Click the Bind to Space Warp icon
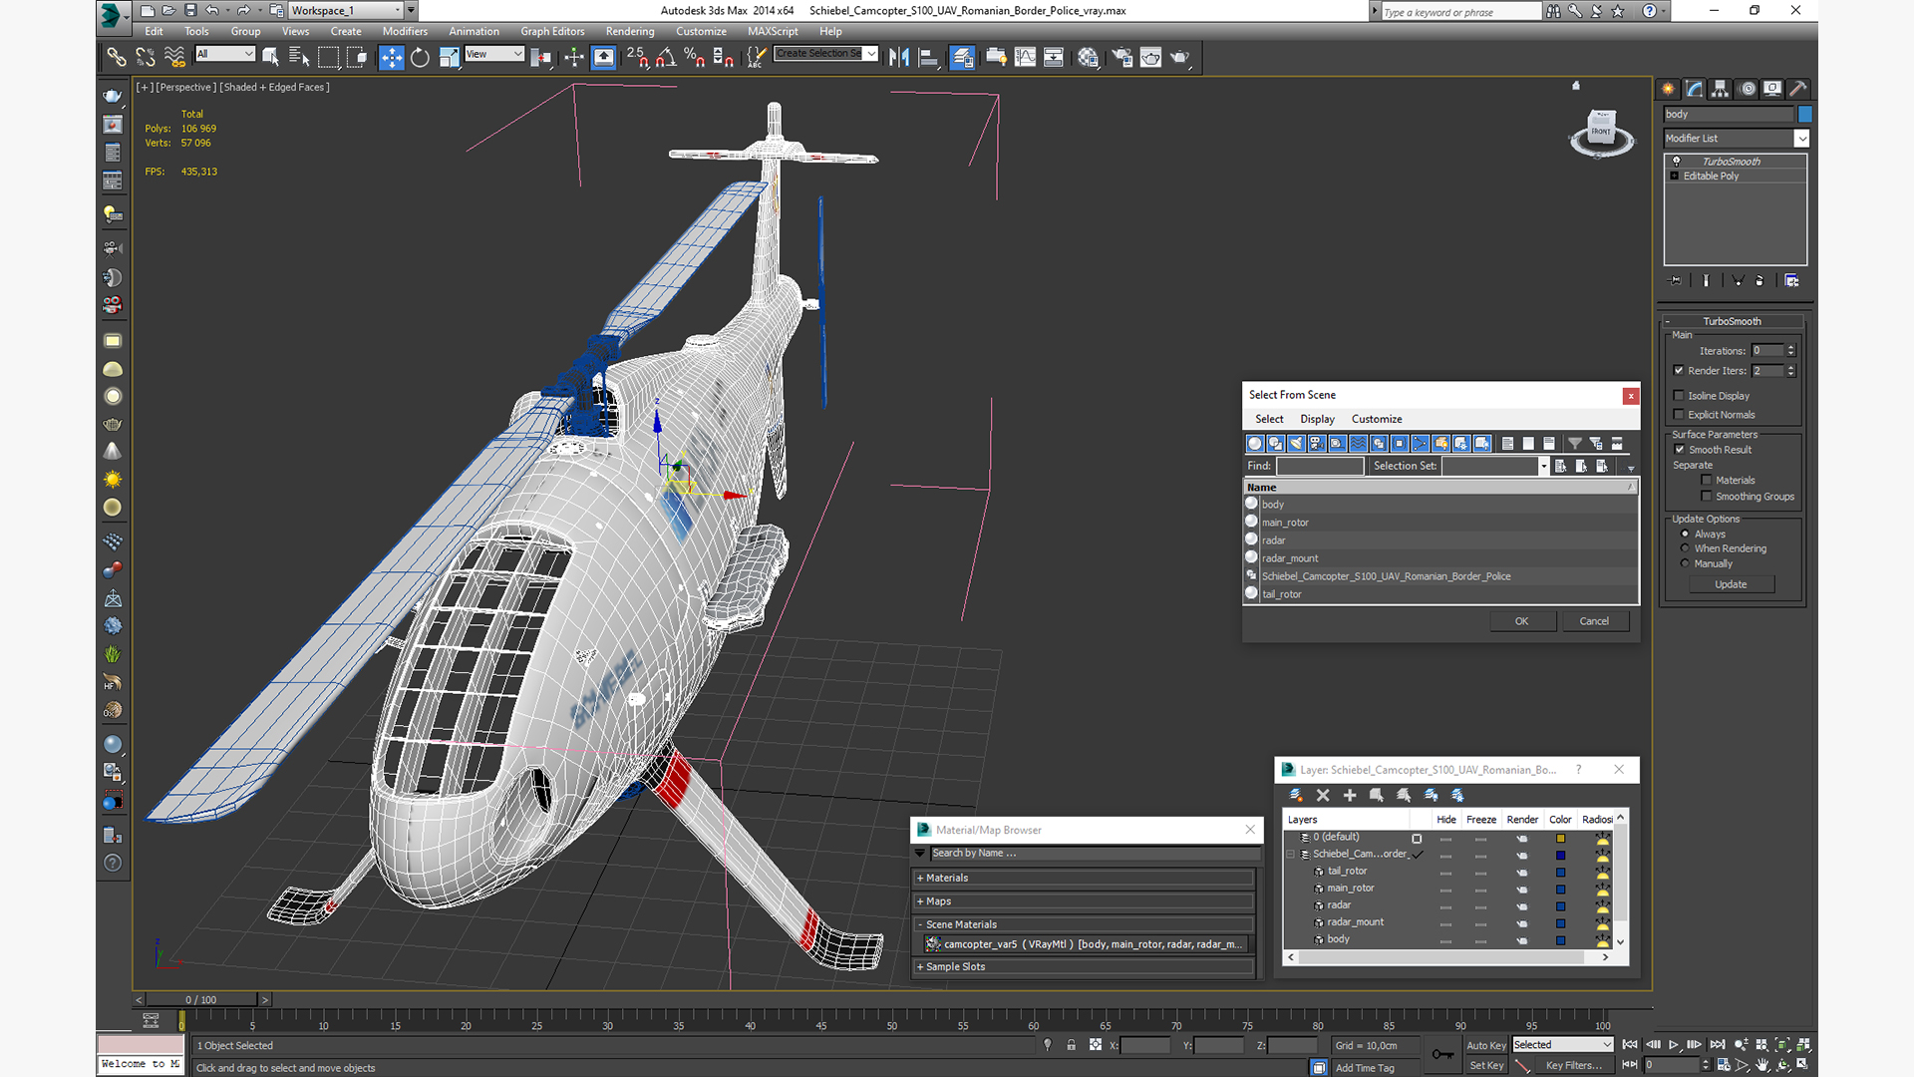Image resolution: width=1914 pixels, height=1077 pixels. [174, 58]
